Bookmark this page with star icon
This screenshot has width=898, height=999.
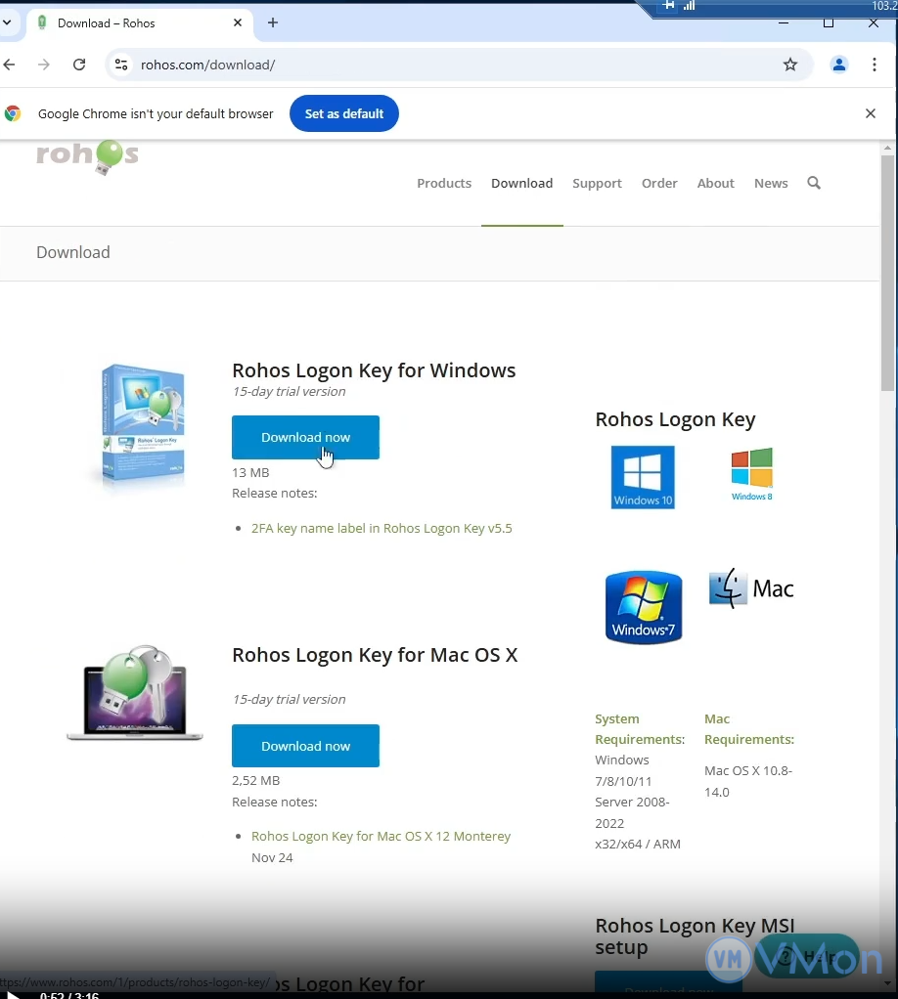click(x=790, y=65)
